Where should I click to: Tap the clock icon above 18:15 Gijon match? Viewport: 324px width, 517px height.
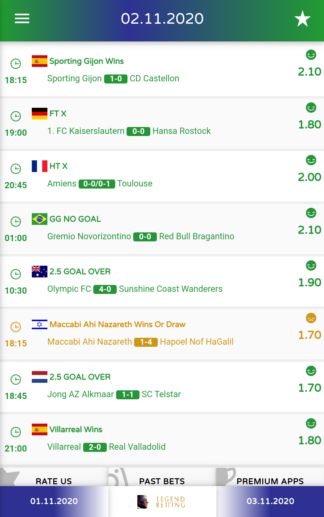click(16, 64)
